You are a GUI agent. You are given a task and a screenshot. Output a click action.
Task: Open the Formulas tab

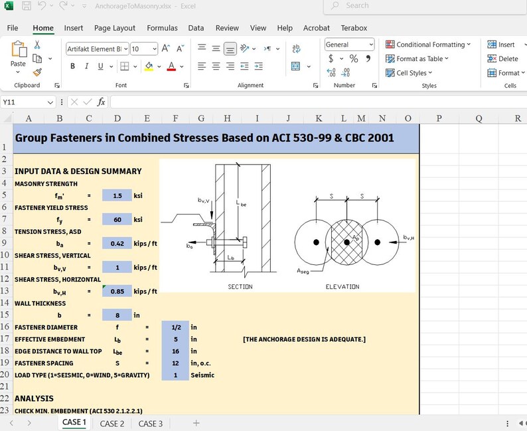point(162,28)
